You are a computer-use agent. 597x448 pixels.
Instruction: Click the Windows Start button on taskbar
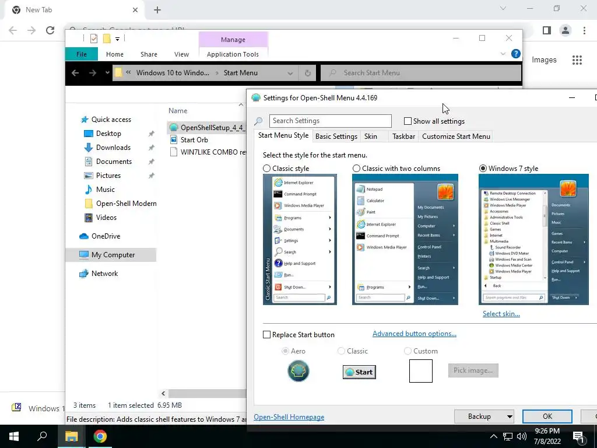coord(14,436)
